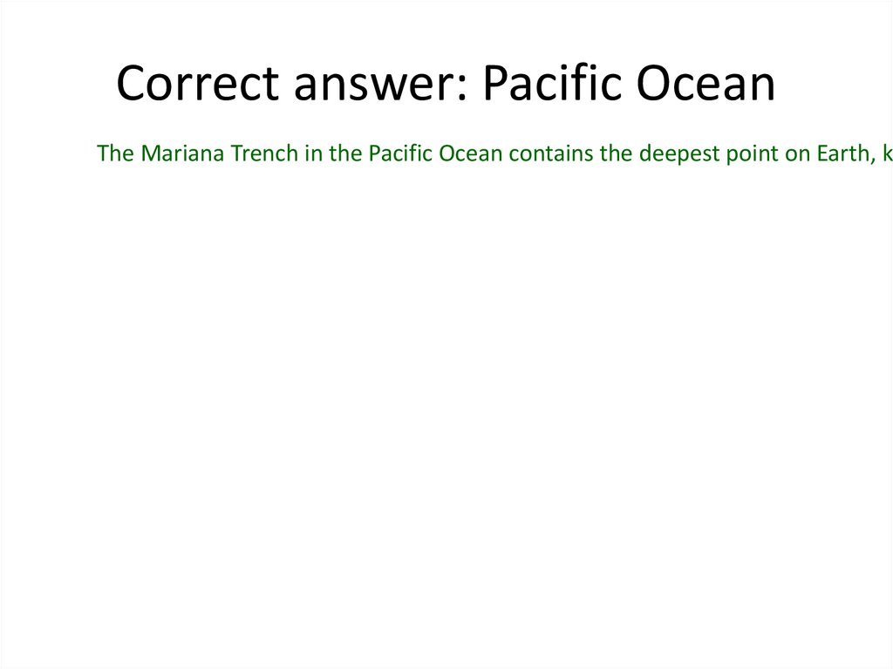
Task: Click the word "Trench" in the green text
Action: 246,154
